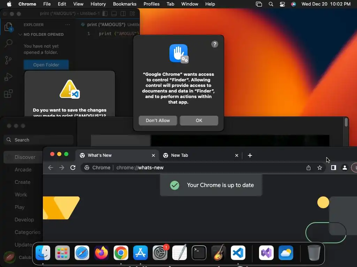Close the What's New tab
Viewport: 357px width, 267px height.
click(x=153, y=155)
